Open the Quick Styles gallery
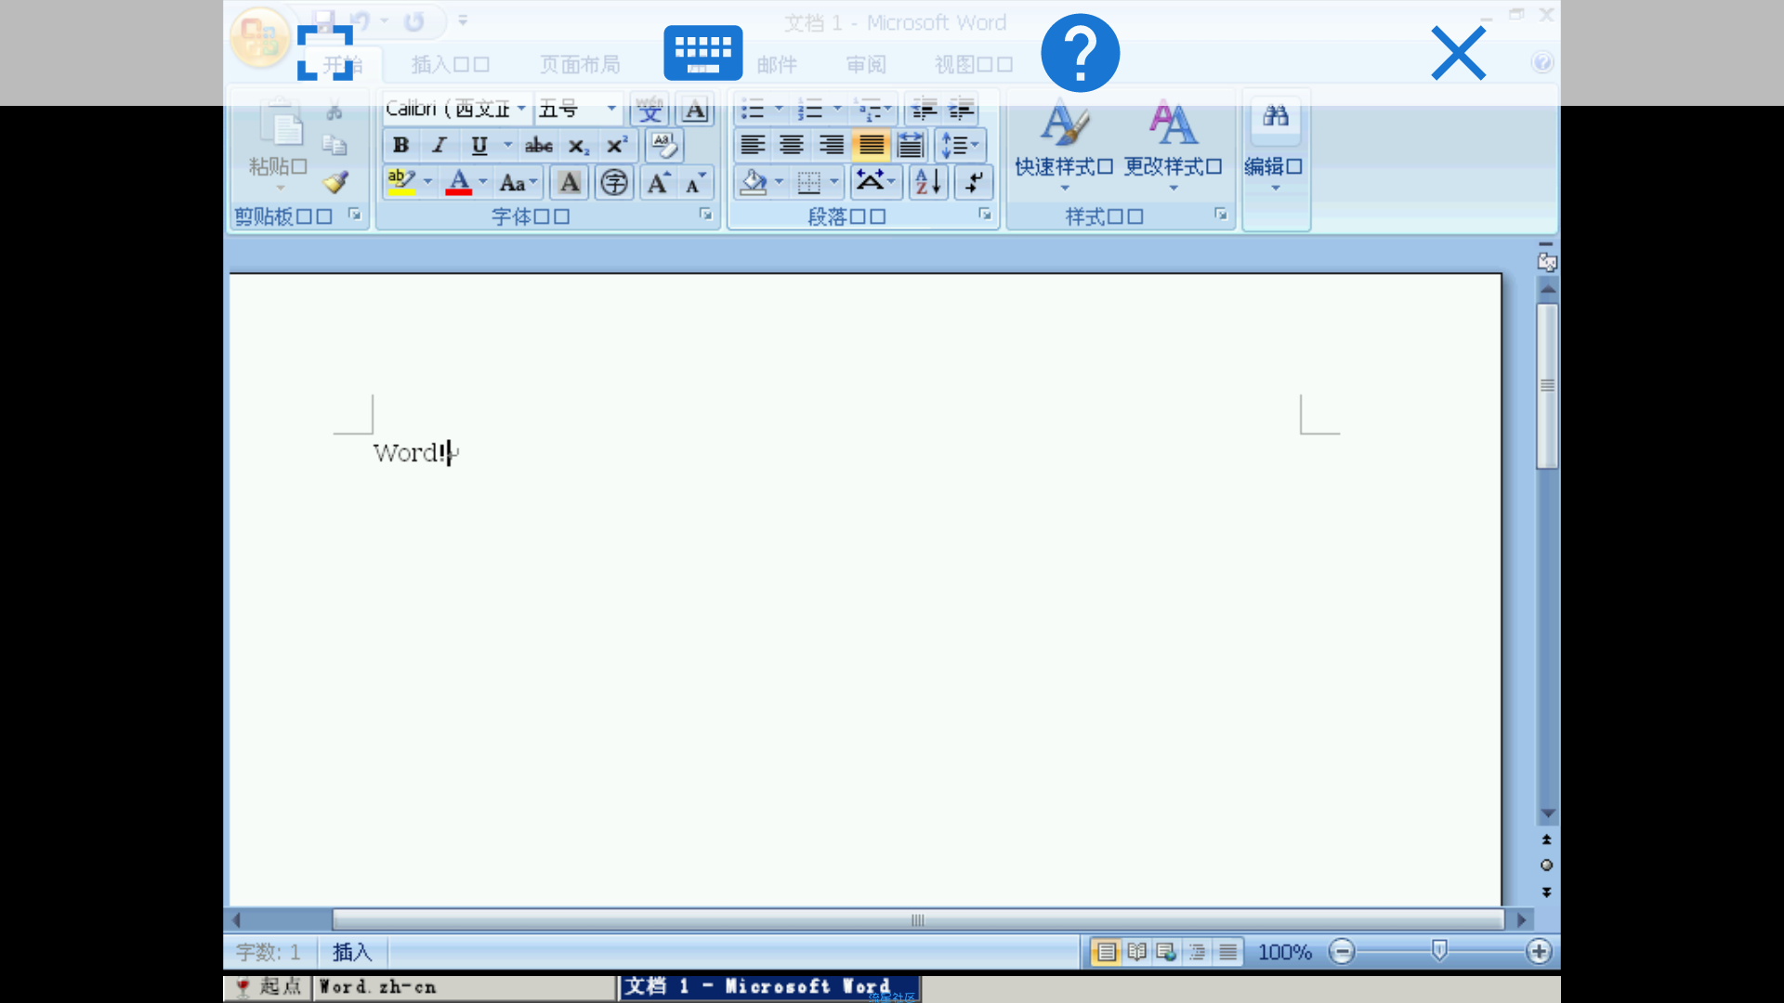1784x1003 pixels. (1064, 144)
